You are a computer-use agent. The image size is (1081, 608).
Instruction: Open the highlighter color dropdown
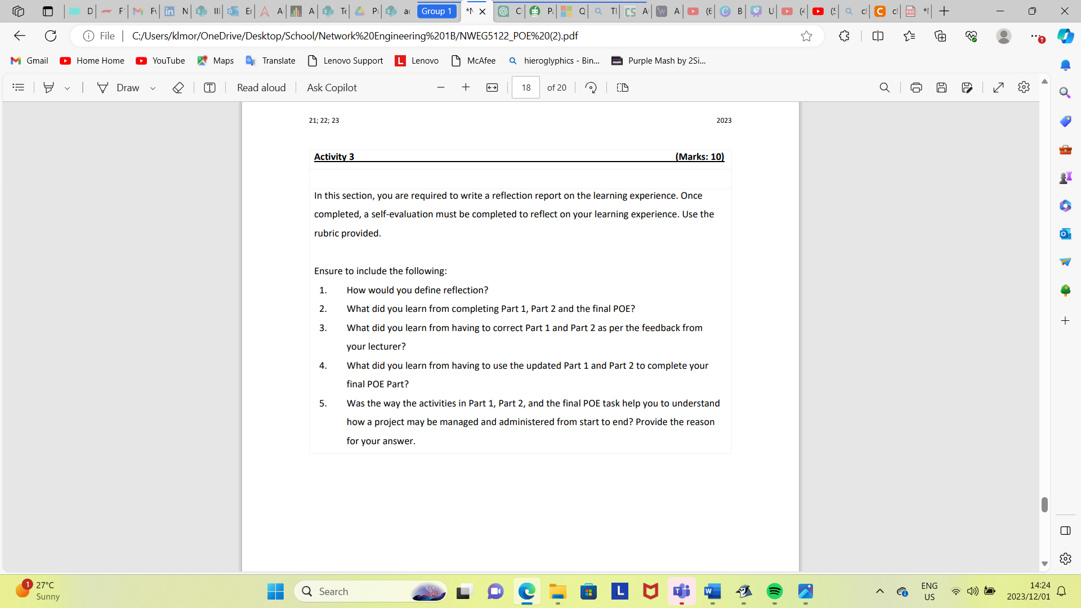point(68,88)
